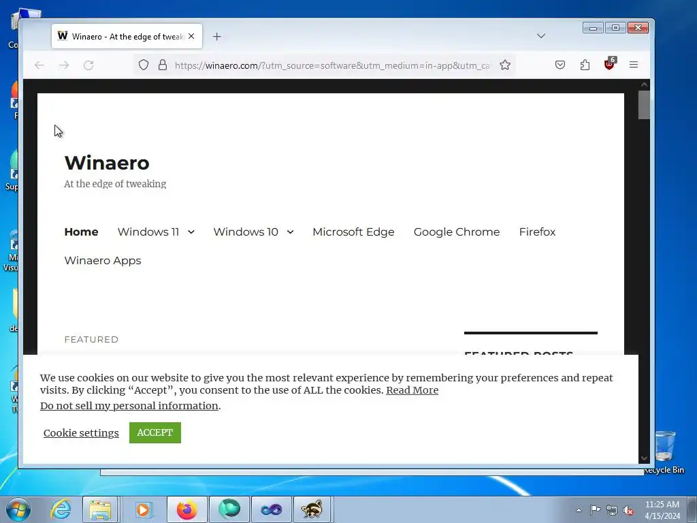697x523 pixels.
Task: Open the infinity-logo app in taskbar
Action: [x=271, y=509]
